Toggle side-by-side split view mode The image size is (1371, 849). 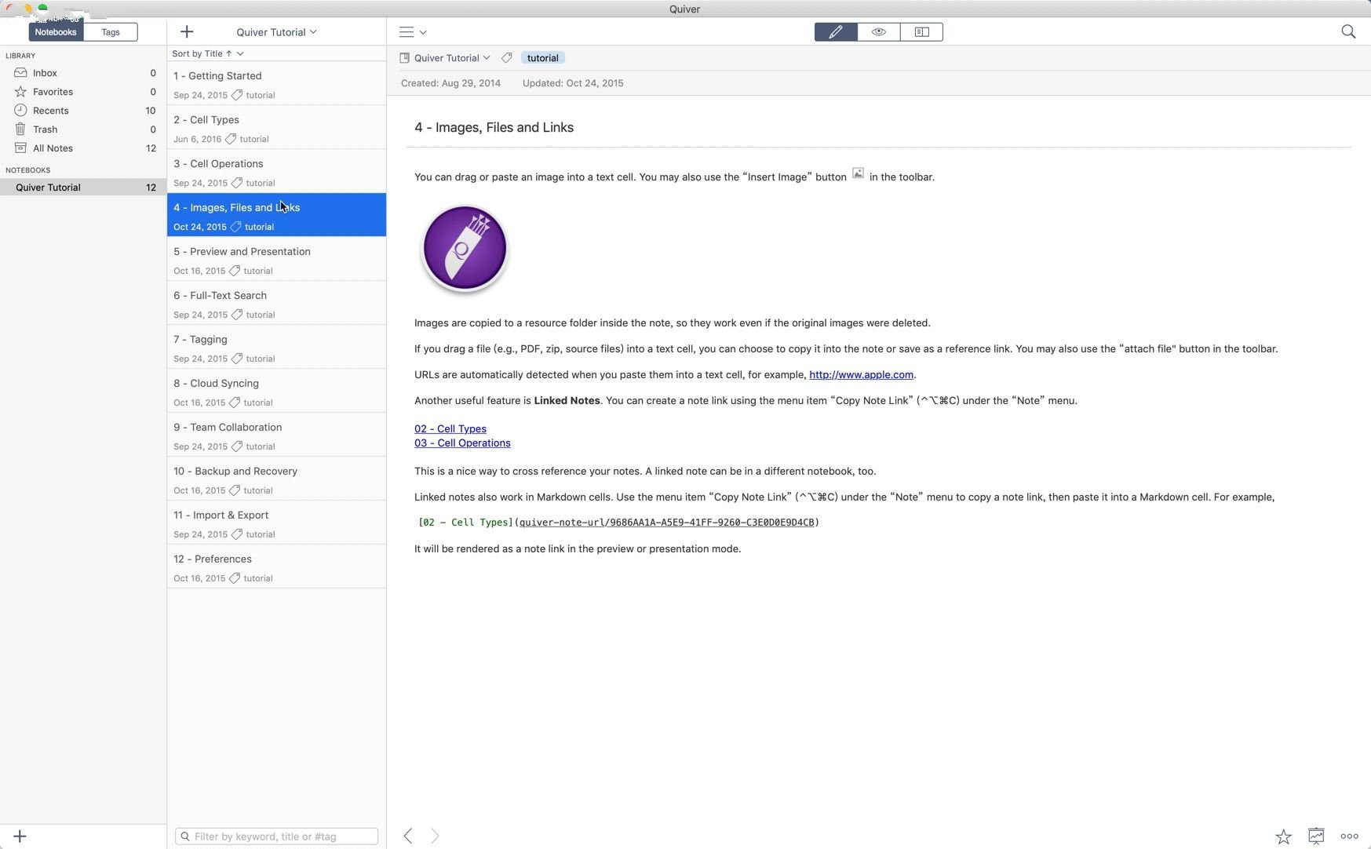(x=922, y=32)
